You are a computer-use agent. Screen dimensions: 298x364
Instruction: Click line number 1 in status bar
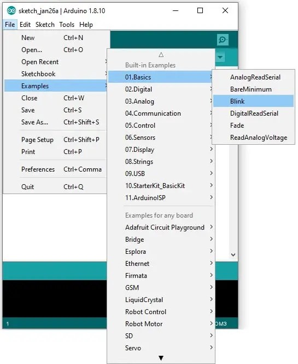tap(8, 324)
